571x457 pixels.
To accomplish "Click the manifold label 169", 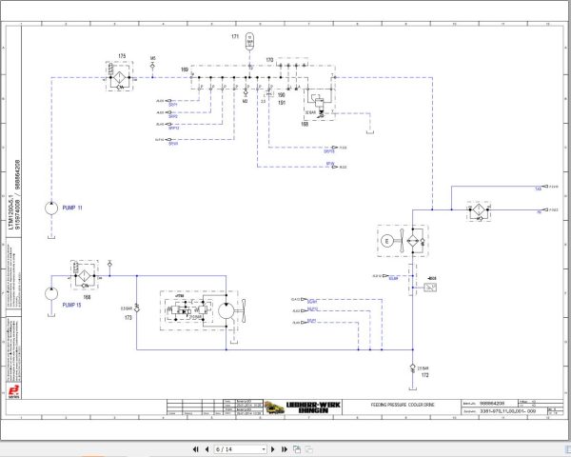I will [x=185, y=70].
